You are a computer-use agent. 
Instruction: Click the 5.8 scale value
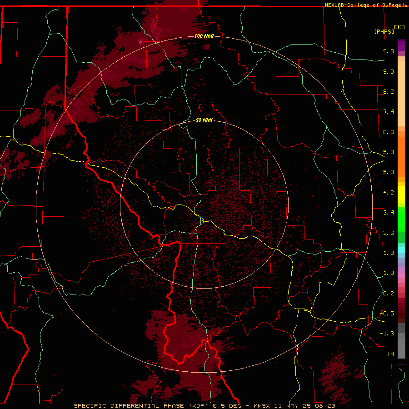pyautogui.click(x=389, y=152)
